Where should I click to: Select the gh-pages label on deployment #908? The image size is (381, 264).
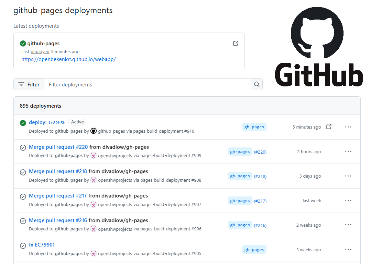click(240, 176)
